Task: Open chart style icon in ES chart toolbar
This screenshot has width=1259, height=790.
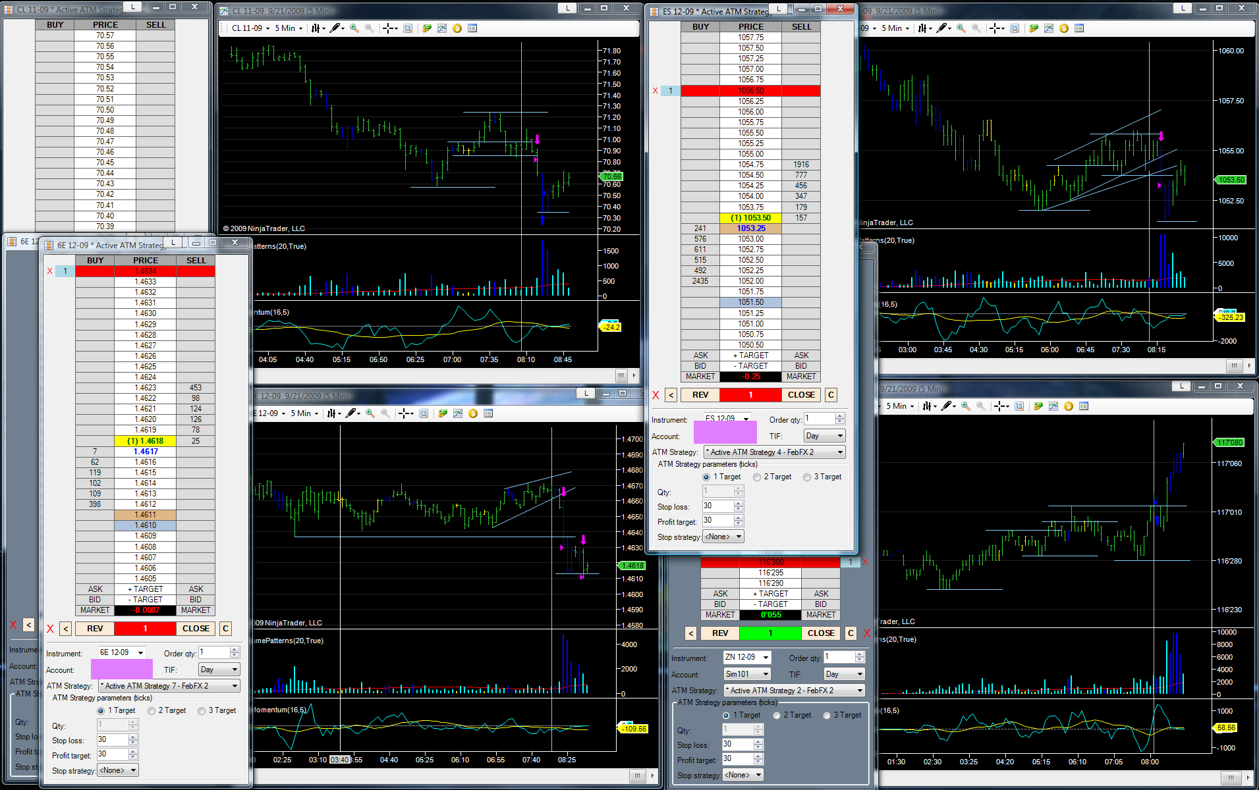Action: tap(923, 28)
